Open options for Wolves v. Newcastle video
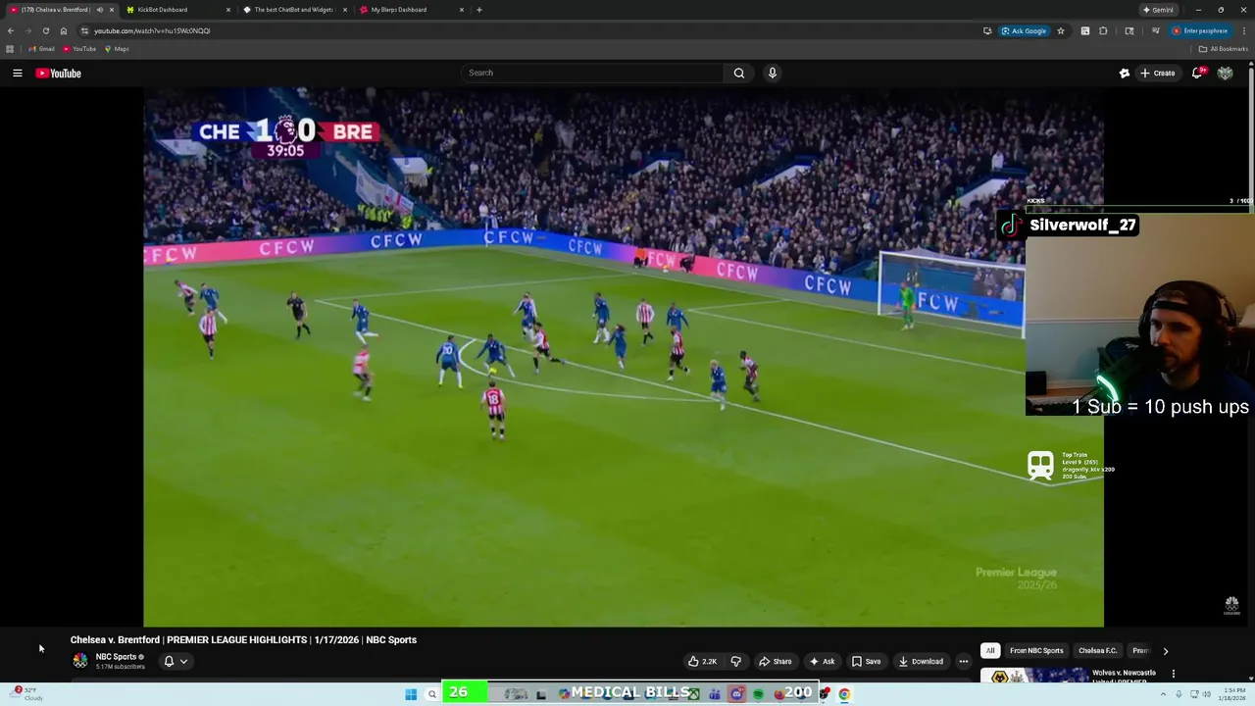 [1174, 674]
